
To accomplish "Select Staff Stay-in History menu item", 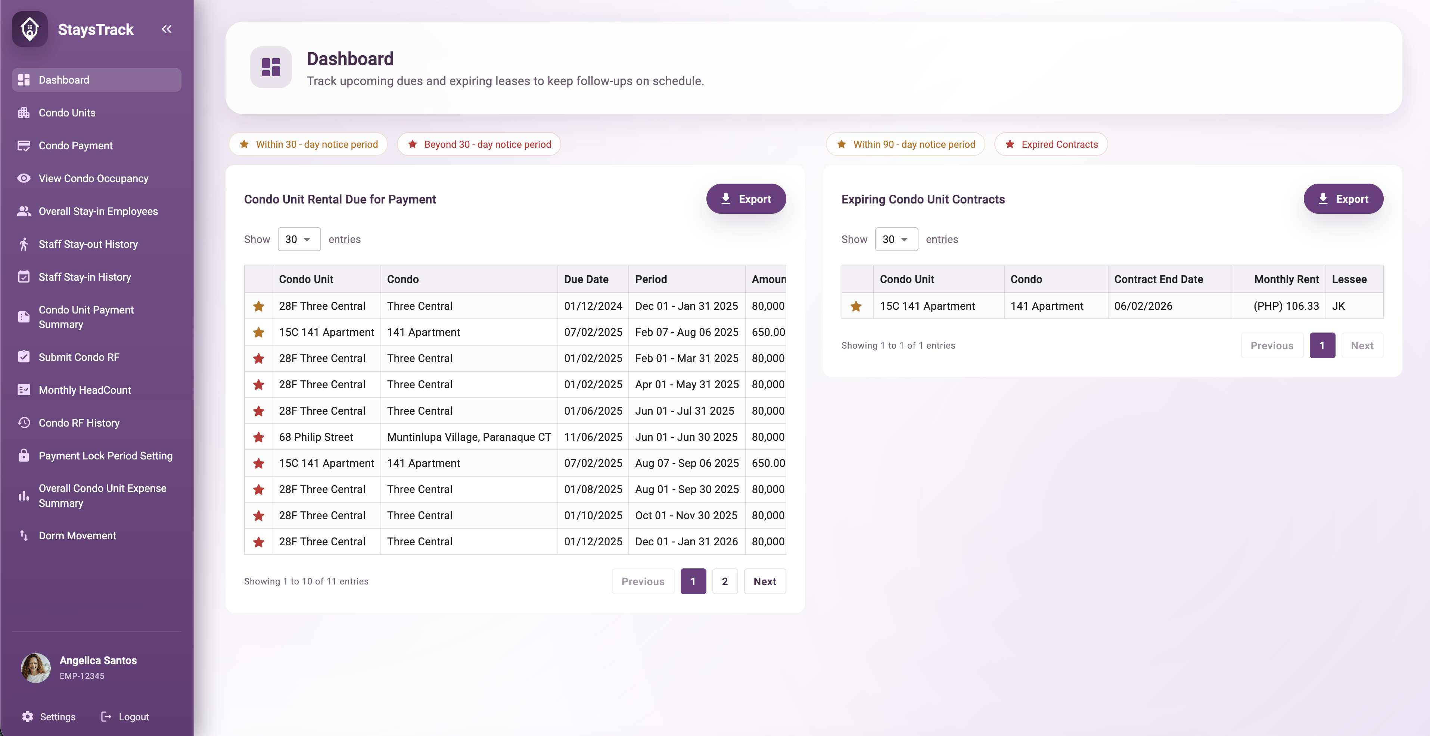I will [97, 277].
